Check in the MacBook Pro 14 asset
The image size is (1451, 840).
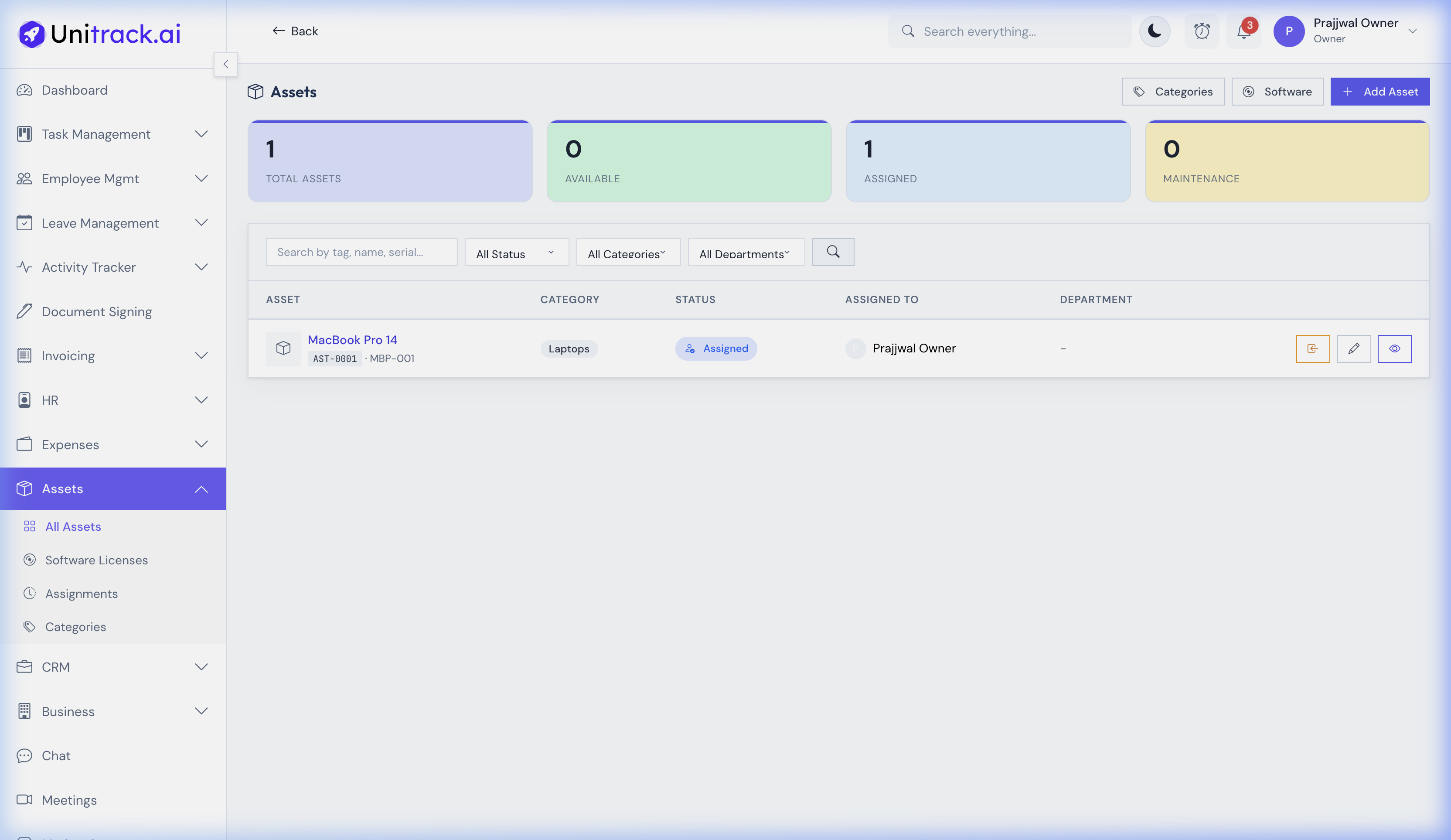click(x=1313, y=348)
